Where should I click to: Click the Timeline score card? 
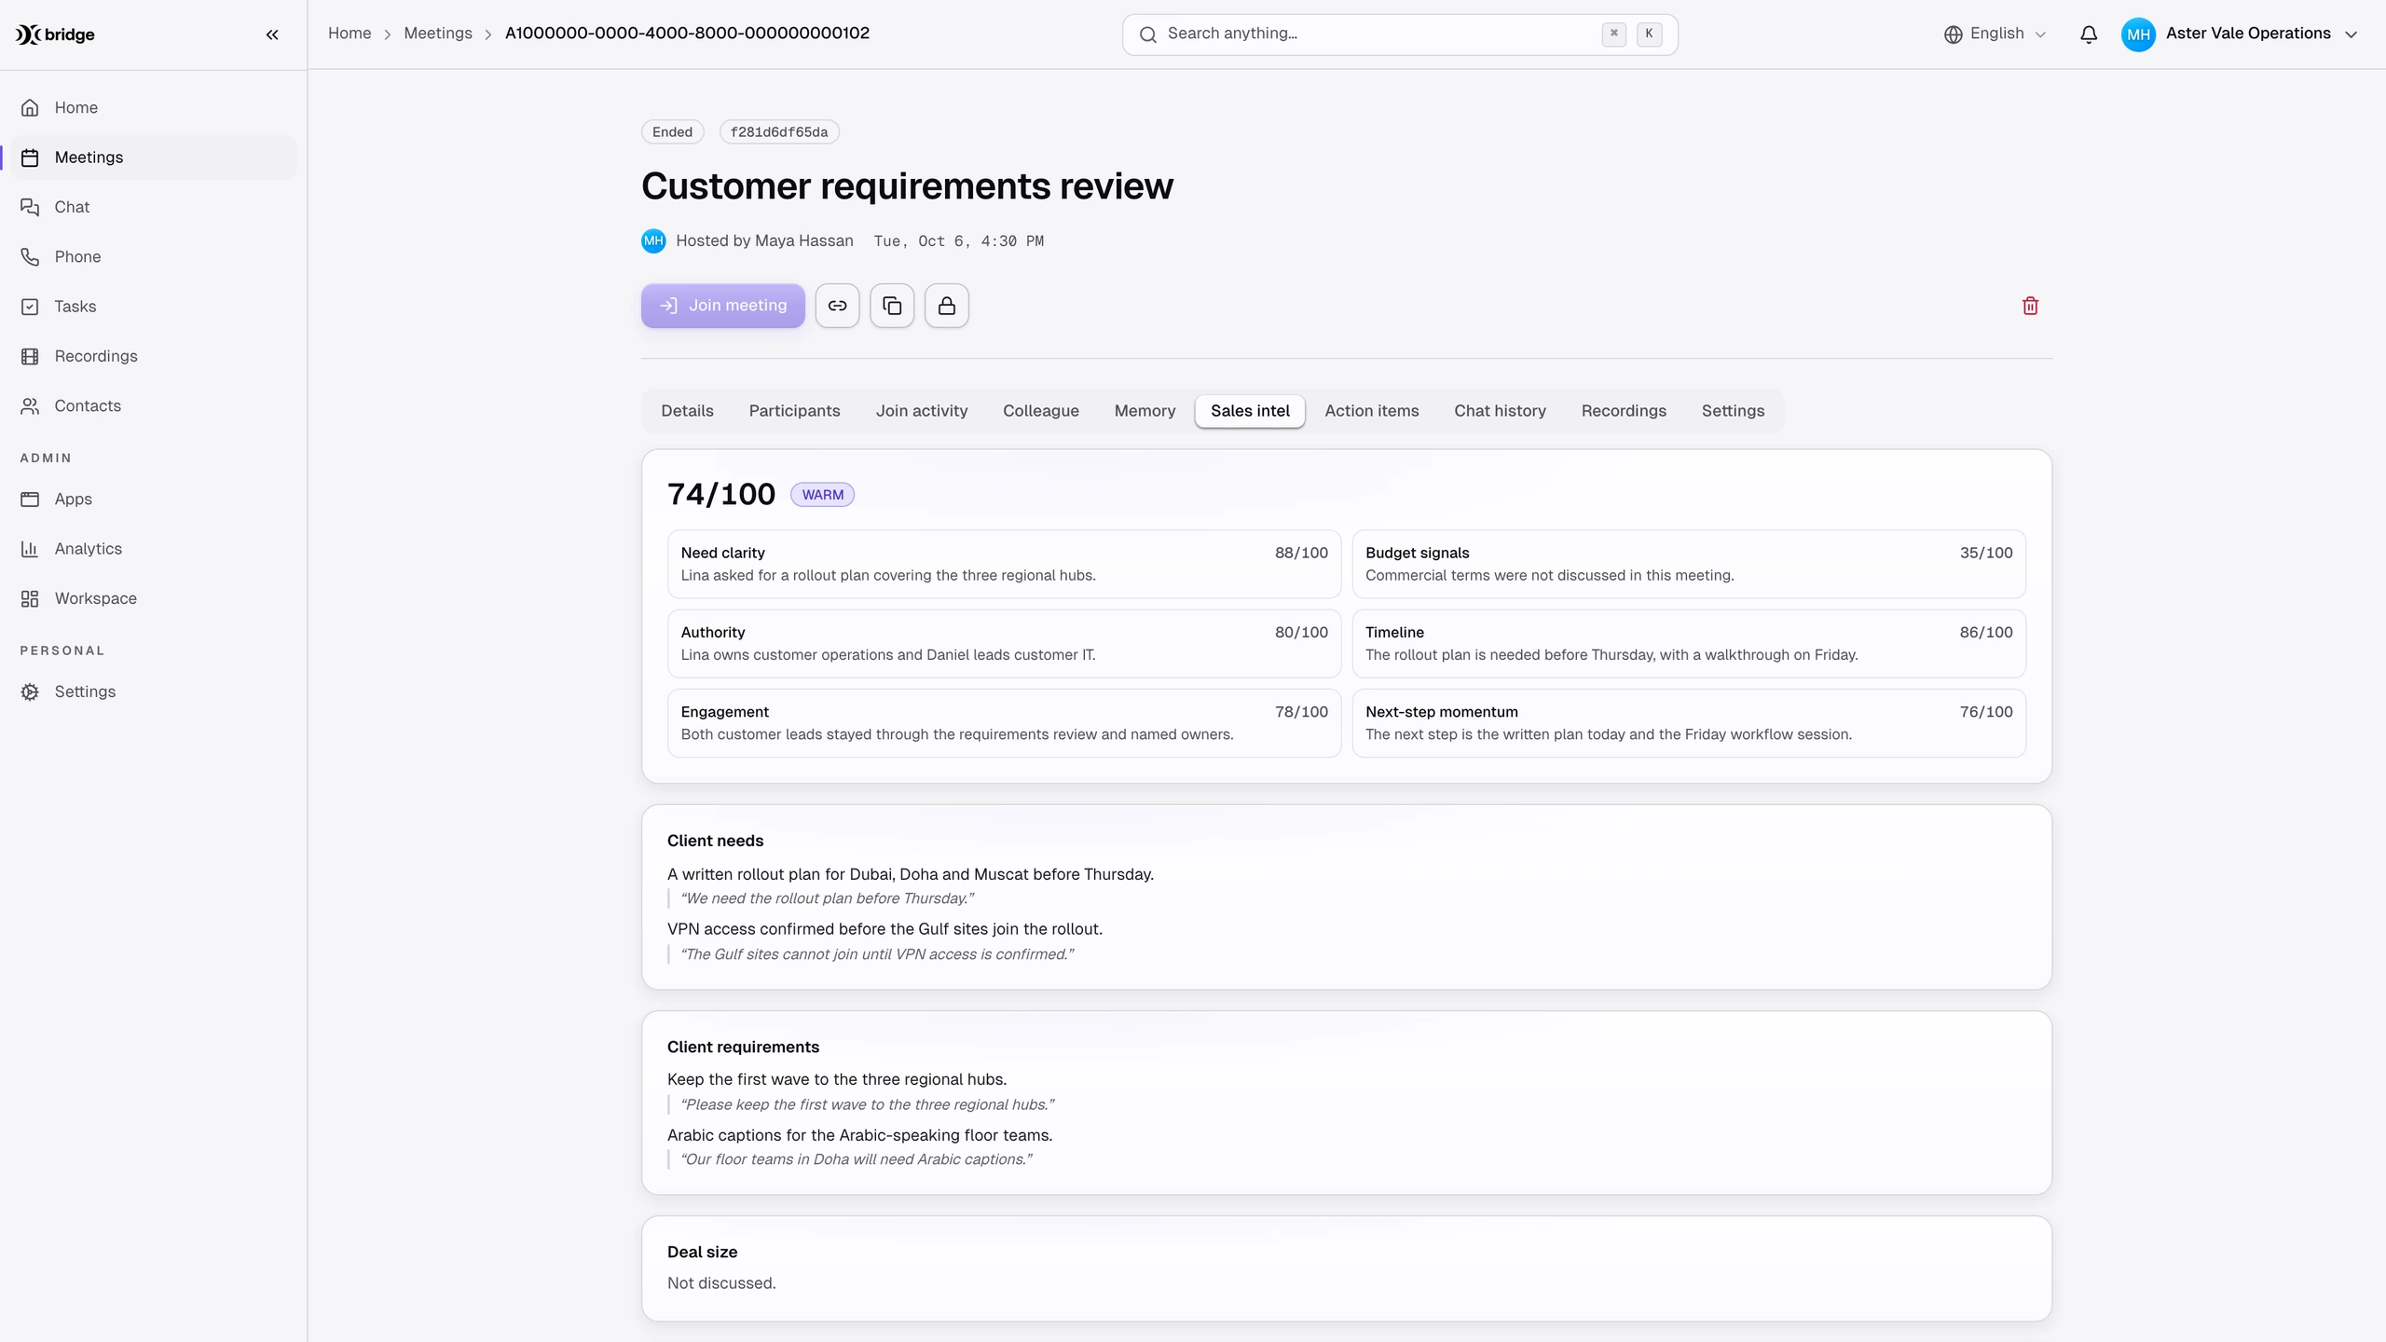coord(1689,644)
